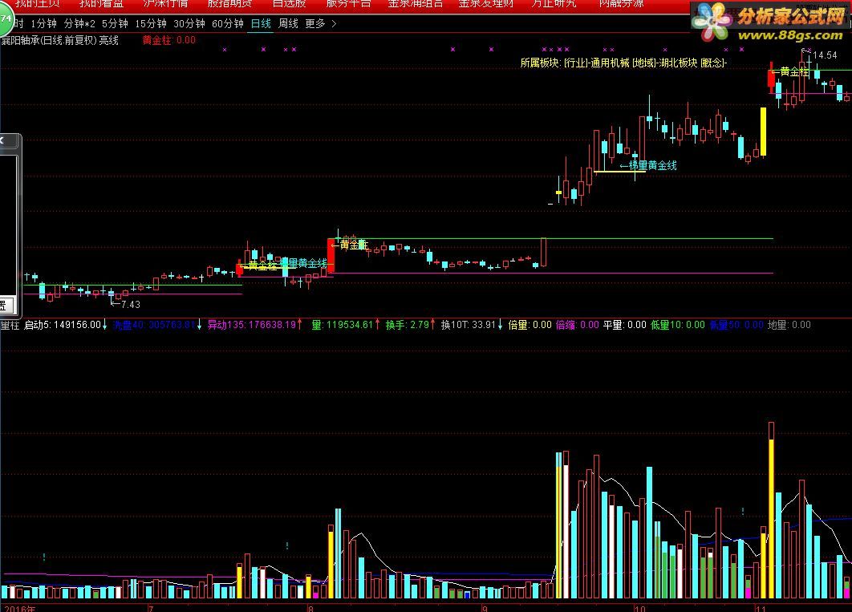Select the 5分钟 timeframe tab
852x612 pixels.
tap(115, 24)
